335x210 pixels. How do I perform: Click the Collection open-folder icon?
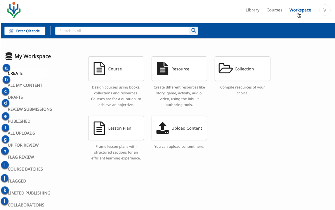pos(225,68)
